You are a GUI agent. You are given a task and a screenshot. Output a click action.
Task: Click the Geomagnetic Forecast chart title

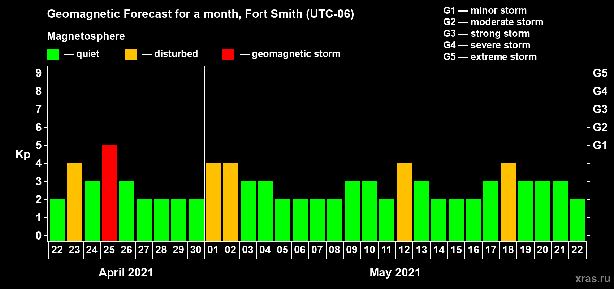coord(200,14)
